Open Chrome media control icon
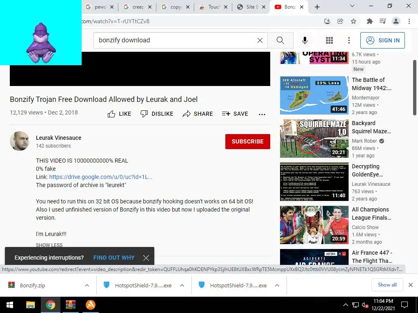The image size is (418, 313). point(382,21)
